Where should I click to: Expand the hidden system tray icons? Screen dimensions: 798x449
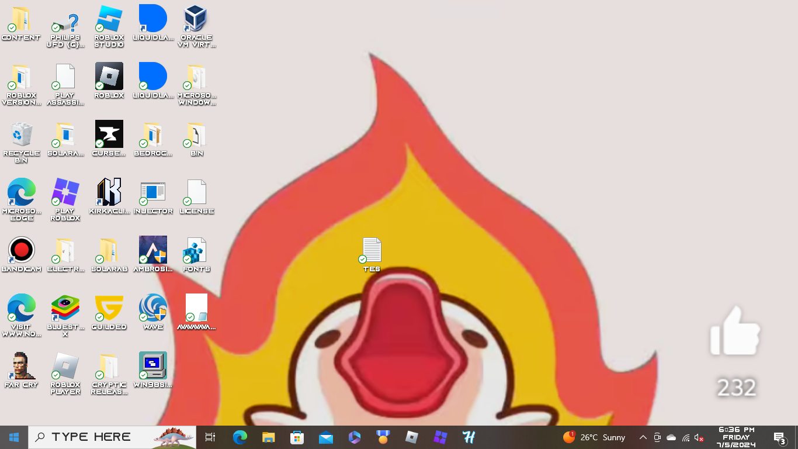click(643, 437)
